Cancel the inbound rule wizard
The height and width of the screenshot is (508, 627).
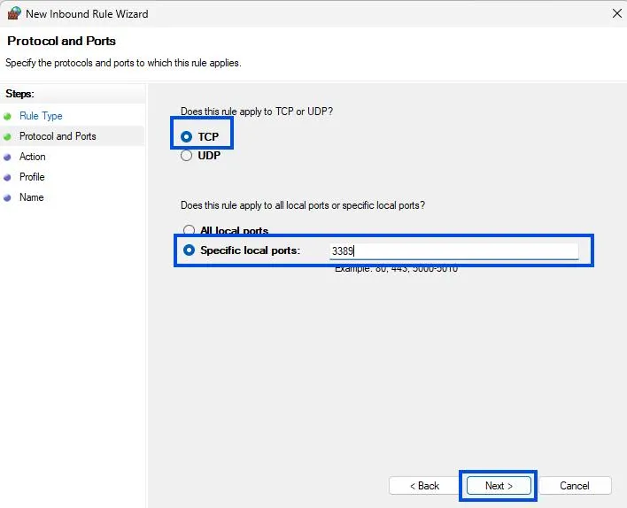[574, 486]
